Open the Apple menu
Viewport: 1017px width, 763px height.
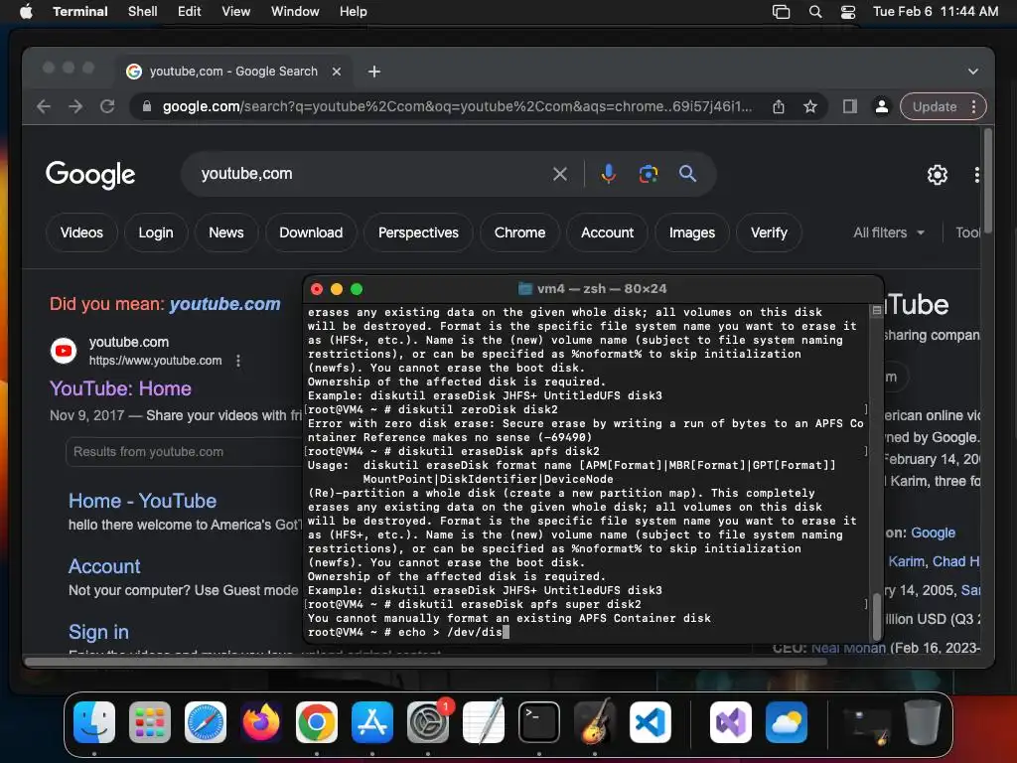pos(26,11)
